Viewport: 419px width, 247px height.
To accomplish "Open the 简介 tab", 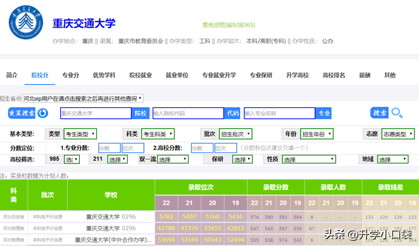I will pos(12,75).
